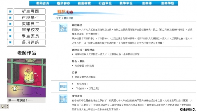This screenshot has width=197, height=112.
Task: Click the 關於和春 breadcrumb link
Action: pyautogui.click(x=68, y=18)
